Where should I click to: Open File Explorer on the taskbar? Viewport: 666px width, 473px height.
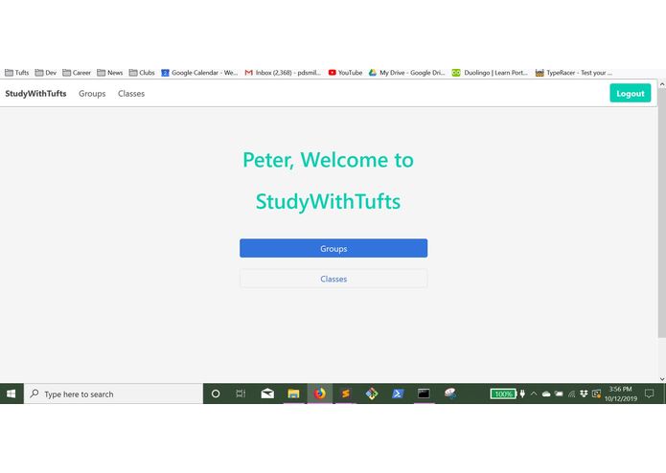pos(293,394)
